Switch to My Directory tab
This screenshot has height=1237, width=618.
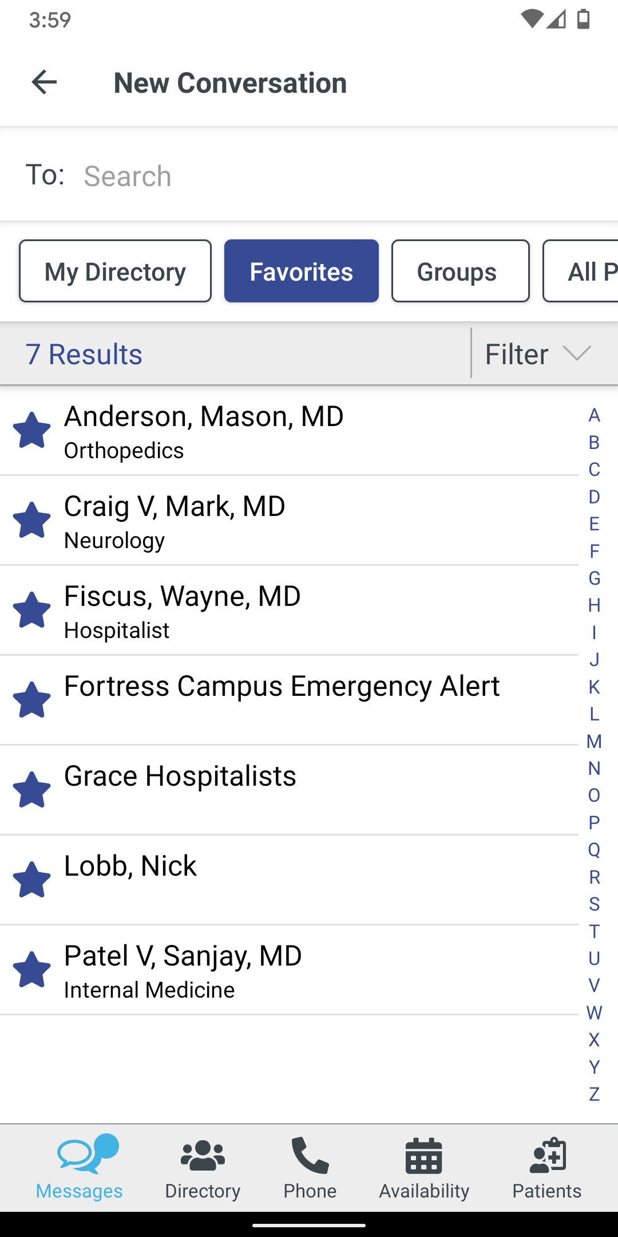(x=115, y=271)
